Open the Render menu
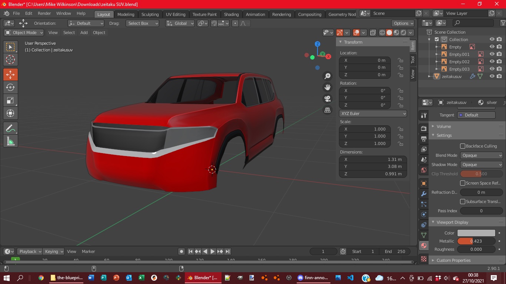The height and width of the screenshot is (284, 506). point(44,13)
